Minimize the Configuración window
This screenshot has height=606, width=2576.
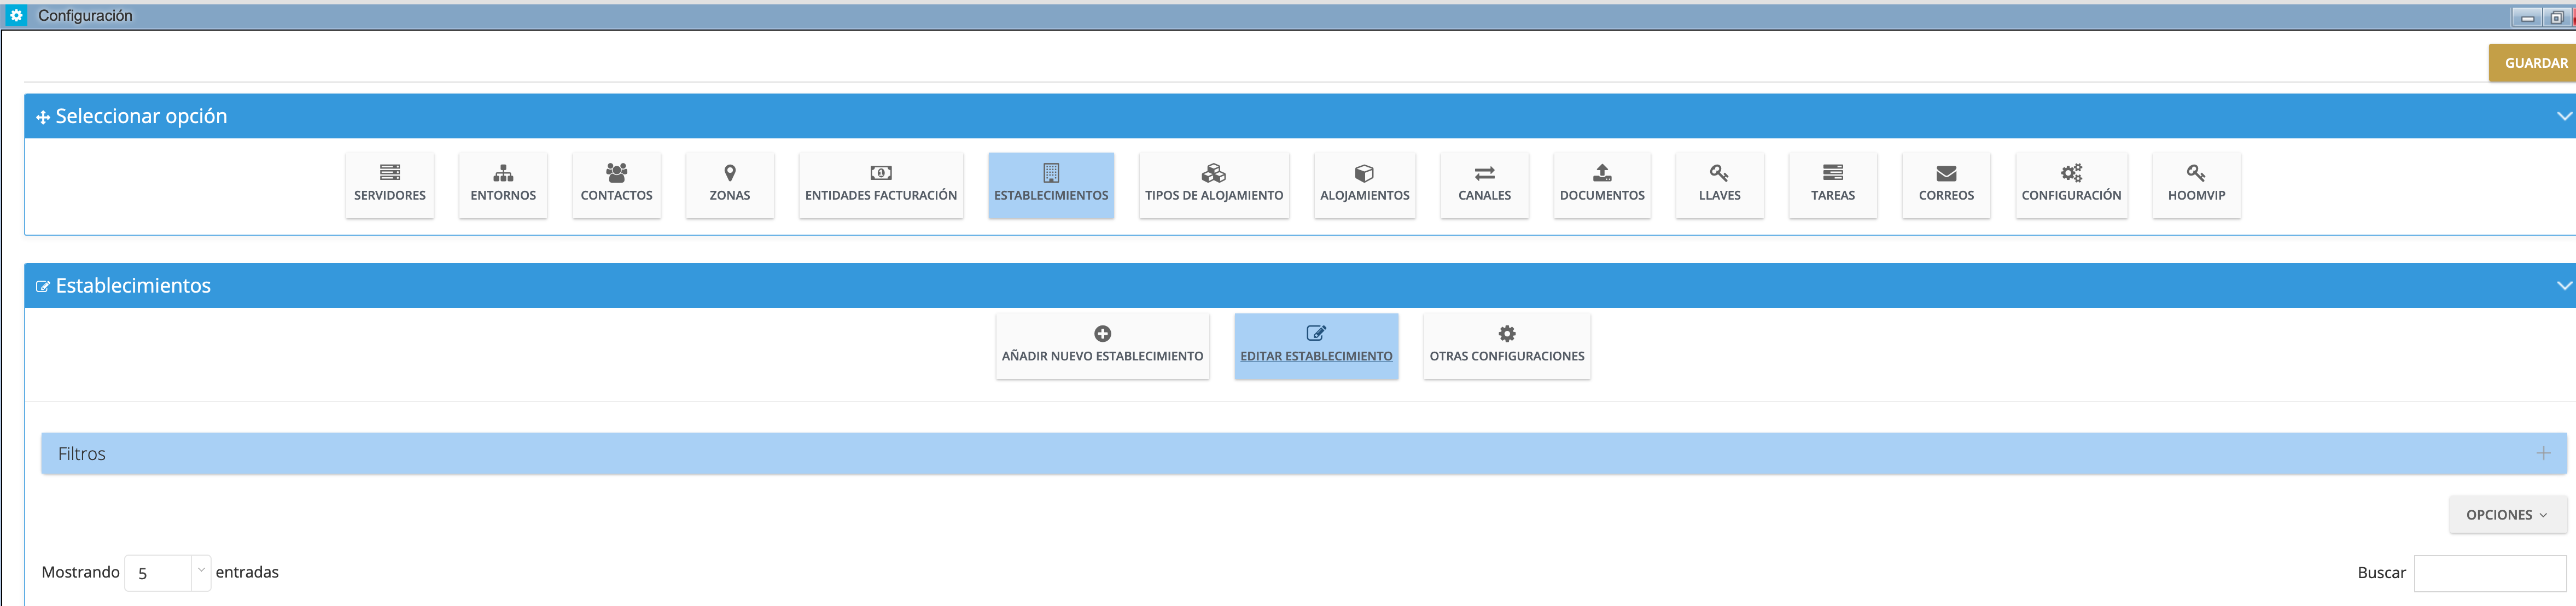pos(2526,17)
